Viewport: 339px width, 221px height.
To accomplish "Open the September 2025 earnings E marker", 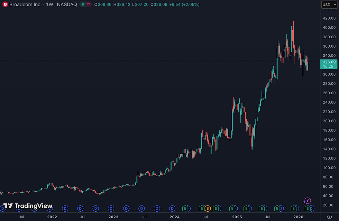I will pyautogui.click(x=277, y=209).
